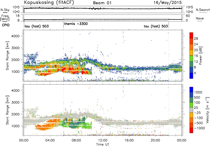This screenshot has height=146, width=210.
Task: Click the 'Velocity [m s⁻¹]' colorbar label
Action: pyautogui.click(x=207, y=110)
